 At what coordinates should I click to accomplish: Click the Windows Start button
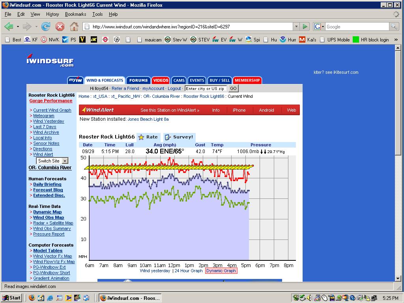coord(12,298)
